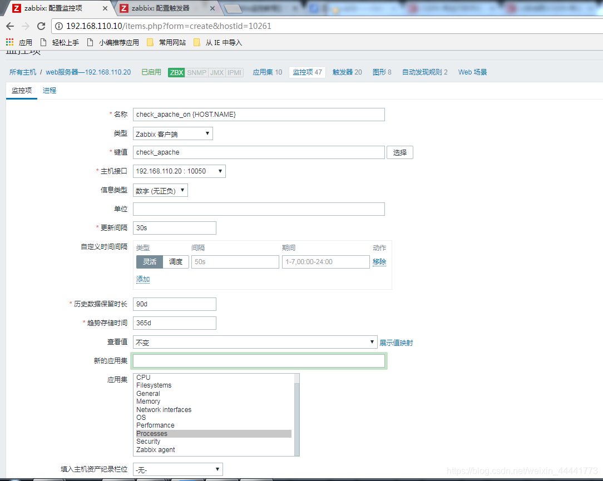Select Processes in the 应用集 list
The height and width of the screenshot is (481, 603).
coord(214,434)
